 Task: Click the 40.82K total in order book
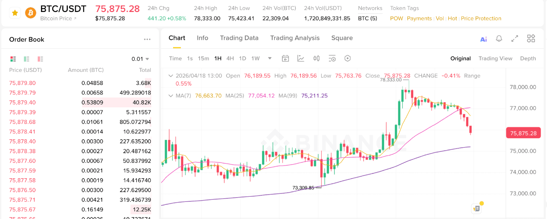tap(142, 103)
